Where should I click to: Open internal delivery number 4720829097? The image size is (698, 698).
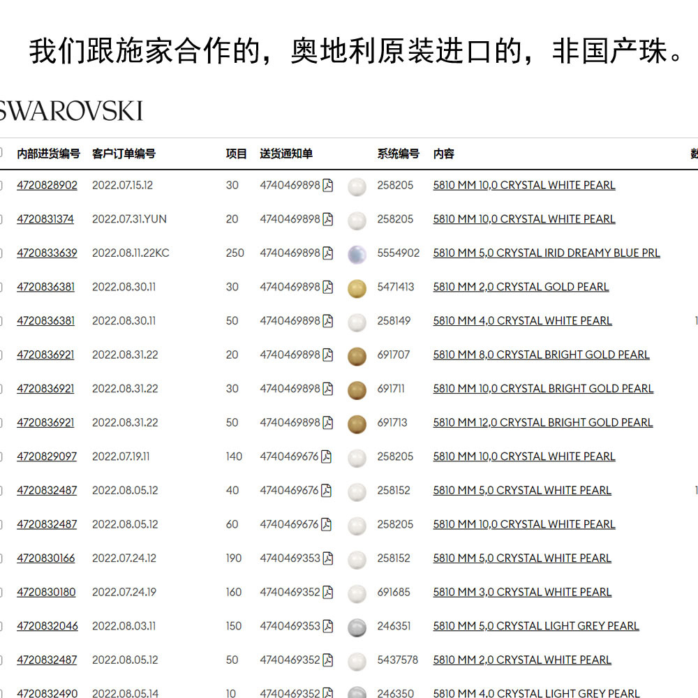pyautogui.click(x=47, y=456)
